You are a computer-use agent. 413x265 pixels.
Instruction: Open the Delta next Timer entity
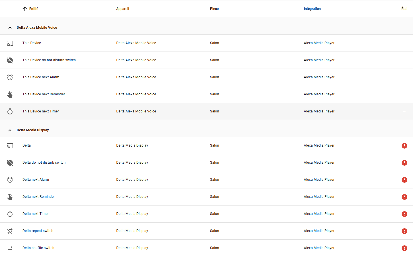(x=36, y=214)
